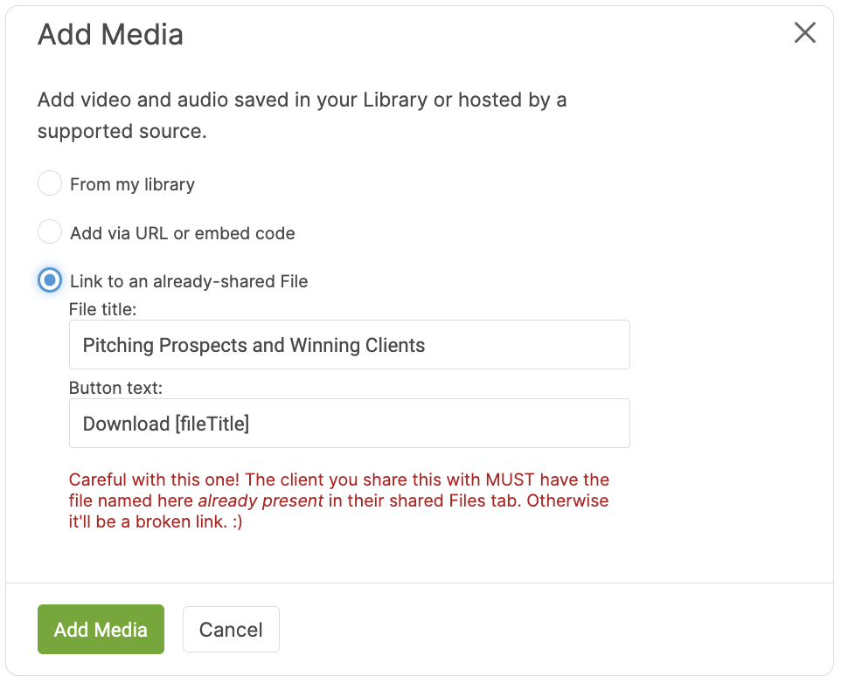Click the "From my library" option label
Viewport: 841px width, 683px height.
(x=132, y=184)
